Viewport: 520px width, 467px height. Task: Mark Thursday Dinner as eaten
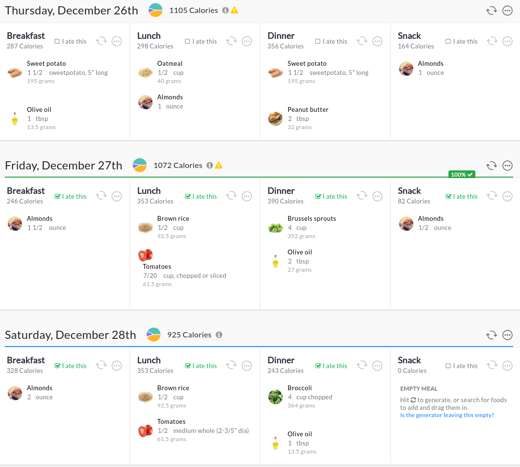coord(318,41)
